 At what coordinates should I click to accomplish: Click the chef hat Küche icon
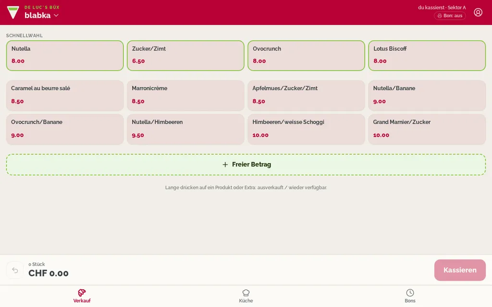click(246, 293)
